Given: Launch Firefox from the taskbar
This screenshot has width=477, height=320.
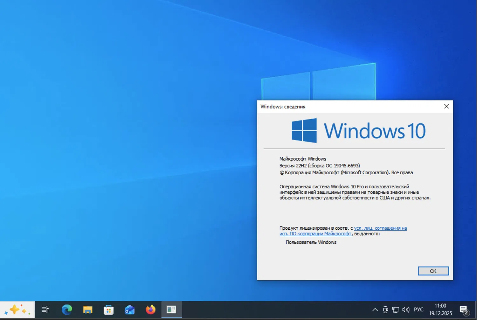Looking at the screenshot, I should [150, 310].
